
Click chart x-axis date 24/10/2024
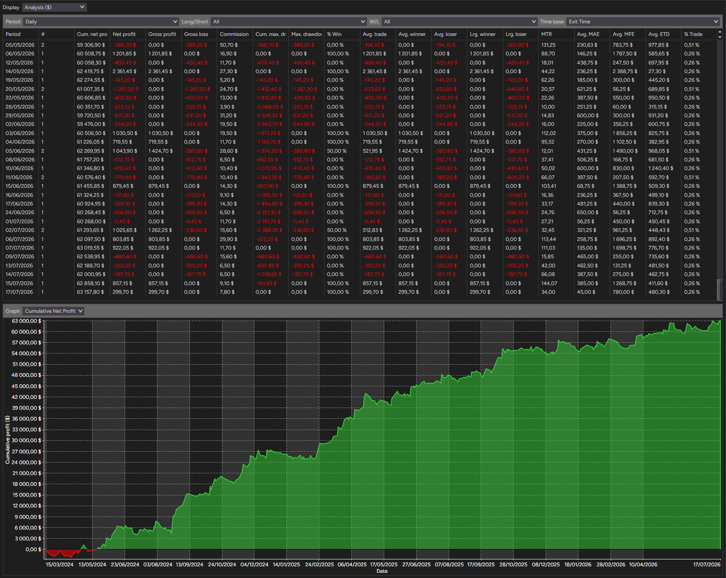(222, 565)
